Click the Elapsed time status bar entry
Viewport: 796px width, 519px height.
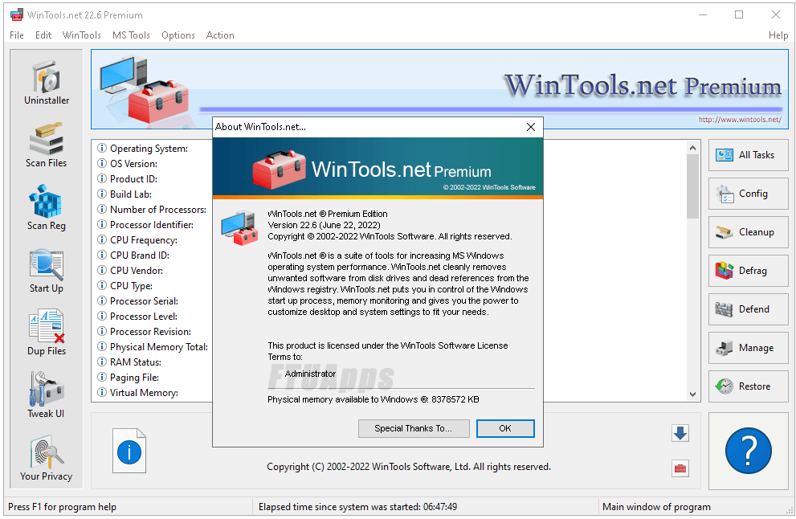358,507
